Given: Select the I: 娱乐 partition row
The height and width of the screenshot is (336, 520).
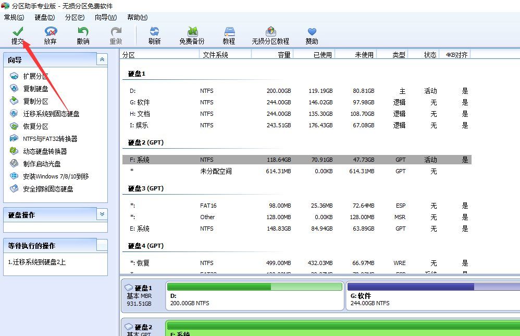Looking at the screenshot, I should [297, 125].
